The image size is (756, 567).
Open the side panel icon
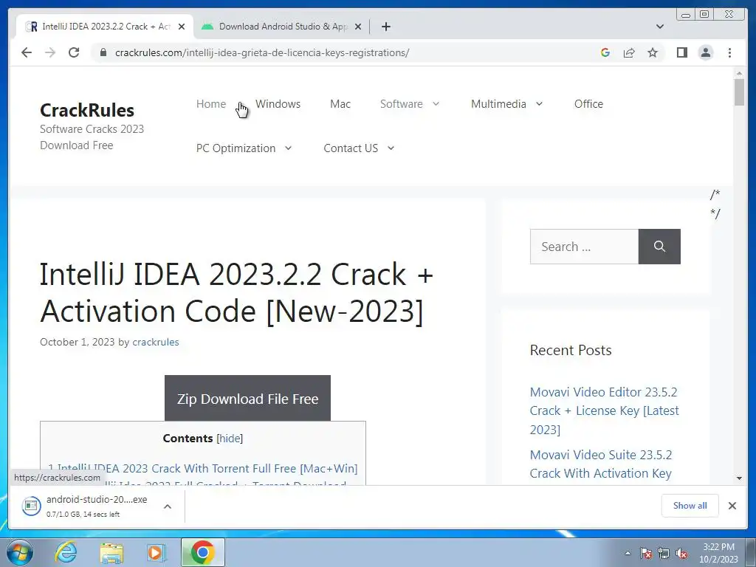[681, 52]
